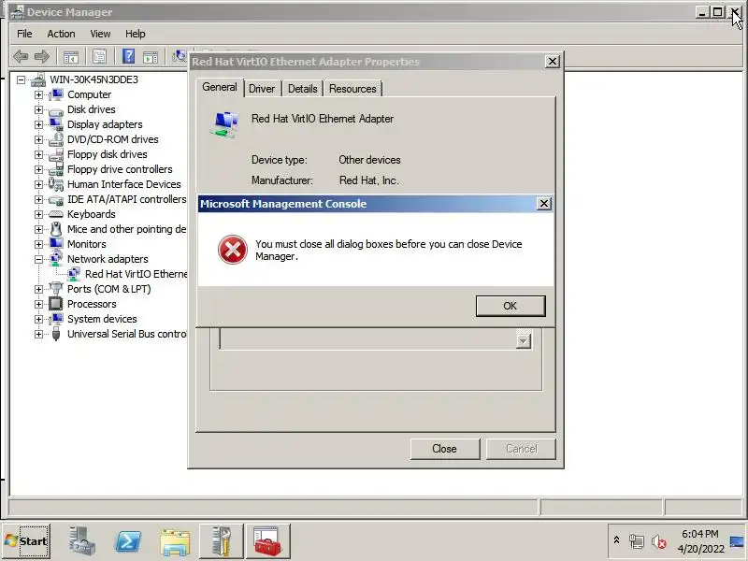Click OK in the Microsoft Management Console dialog

click(511, 306)
